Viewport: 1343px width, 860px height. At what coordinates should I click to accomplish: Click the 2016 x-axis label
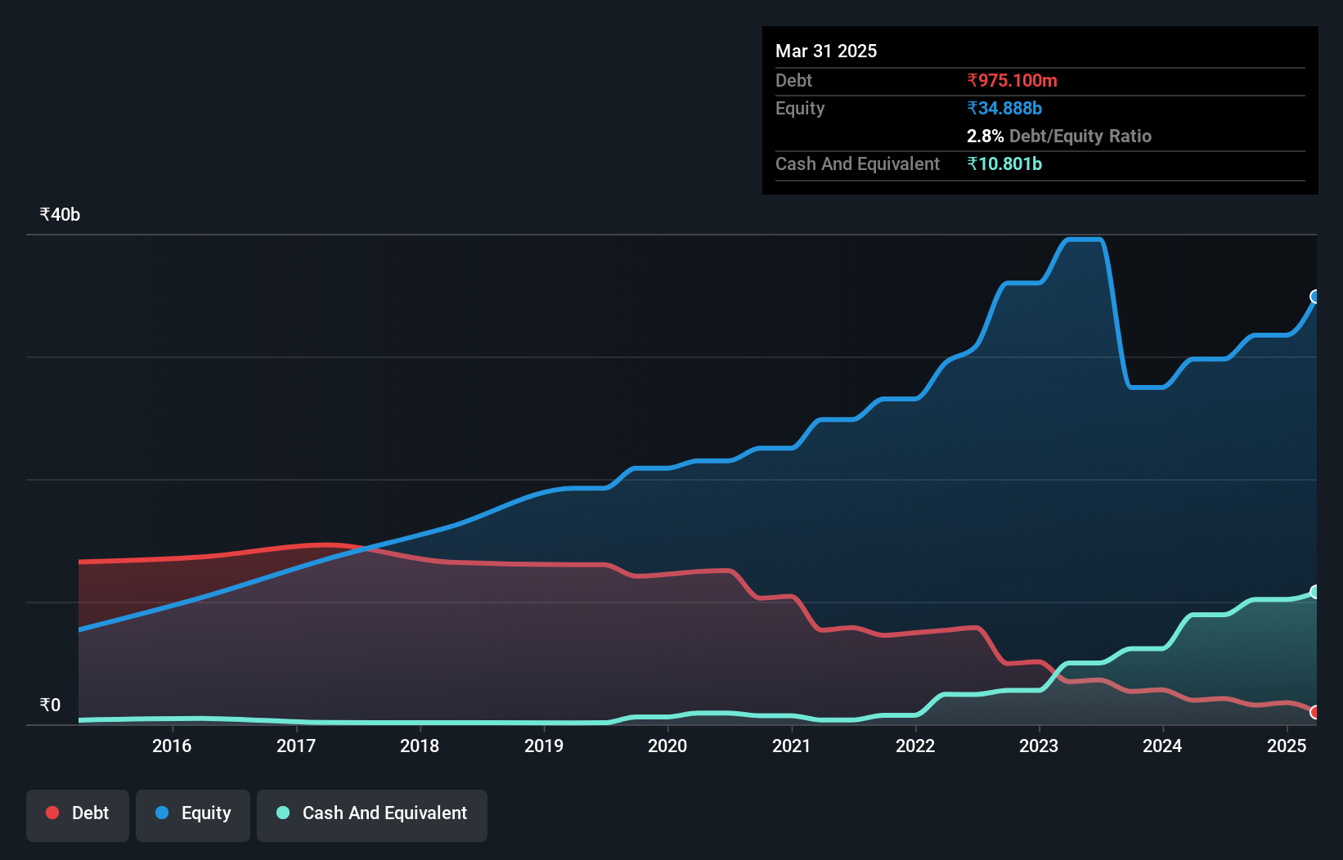[172, 746]
